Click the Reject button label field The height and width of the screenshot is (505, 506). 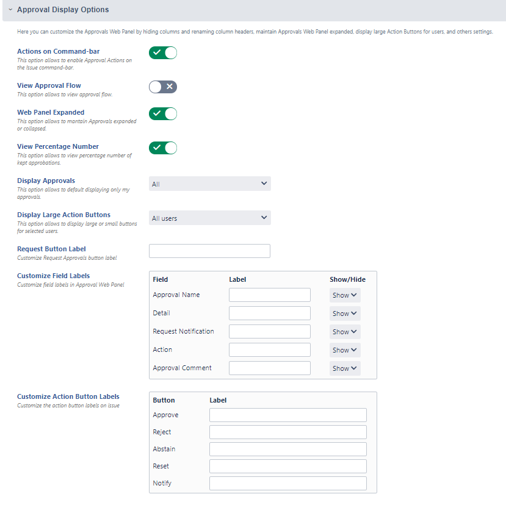pos(287,432)
